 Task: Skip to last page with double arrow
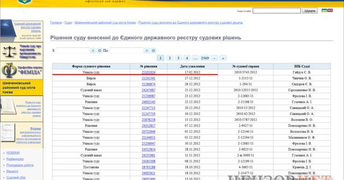coord(223,58)
